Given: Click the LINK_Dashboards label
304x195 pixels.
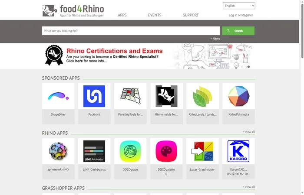Looking at the screenshot, I should [x=94, y=169].
